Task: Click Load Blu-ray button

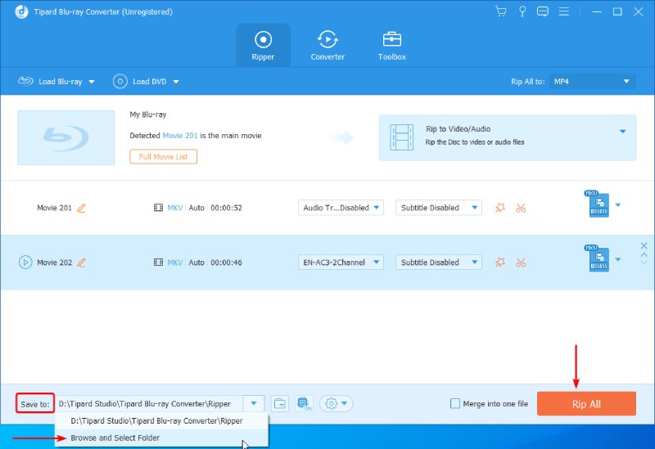Action: 50,81
